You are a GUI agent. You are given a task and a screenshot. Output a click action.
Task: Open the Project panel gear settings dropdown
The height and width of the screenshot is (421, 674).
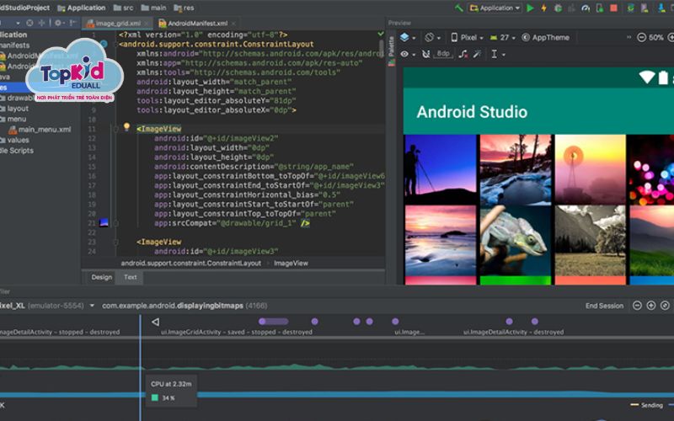pos(60,23)
